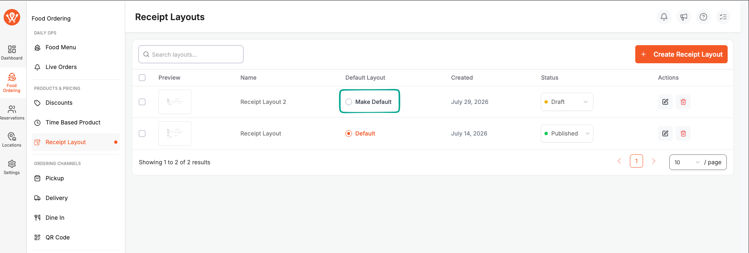
Task: Edit the July 14 Receipt Layout
Action: [x=665, y=133]
